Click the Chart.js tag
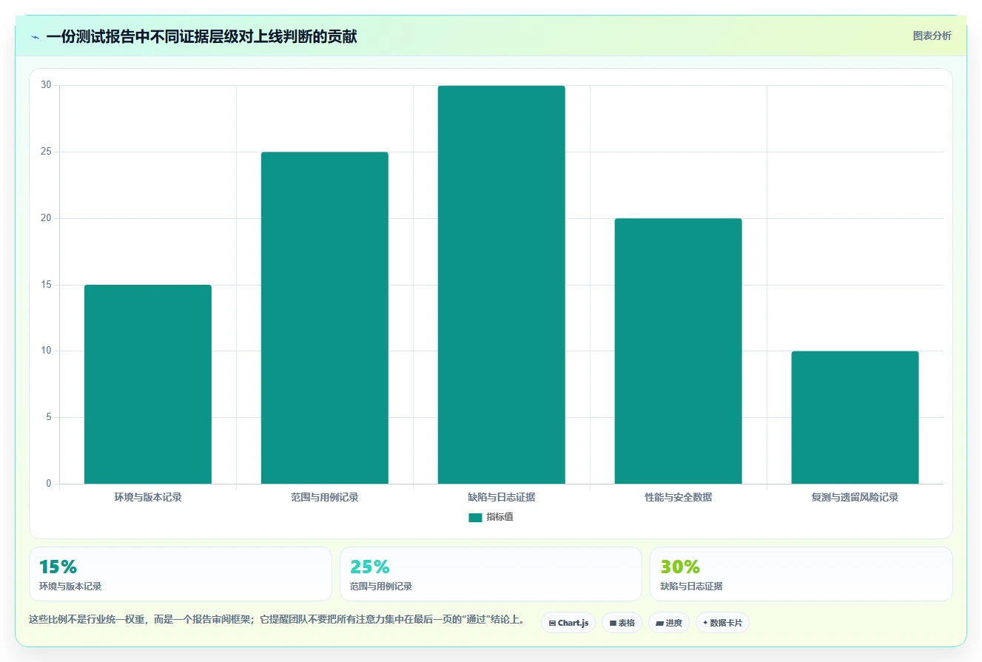The image size is (982, 662). coord(568,623)
